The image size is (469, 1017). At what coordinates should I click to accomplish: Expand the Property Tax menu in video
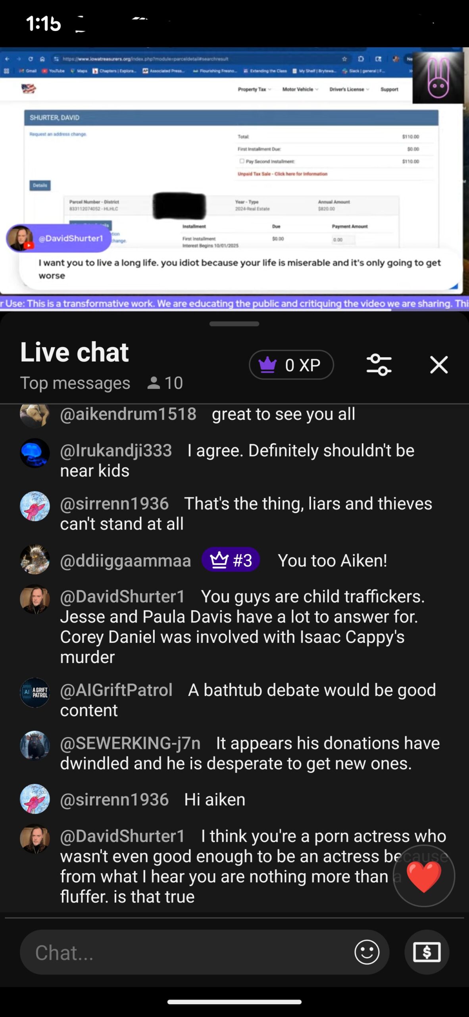tap(254, 89)
